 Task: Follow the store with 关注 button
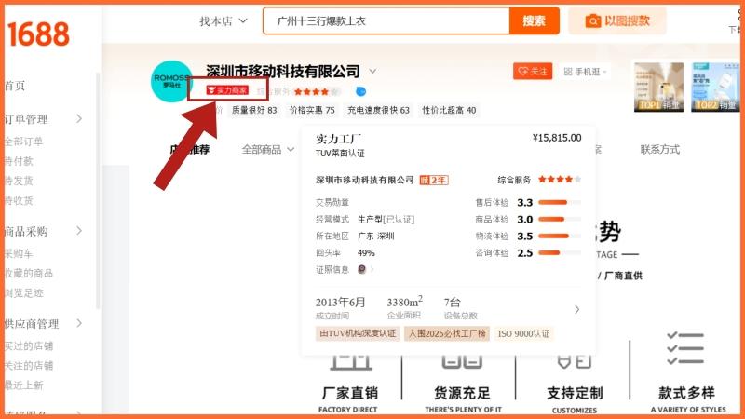coord(533,72)
